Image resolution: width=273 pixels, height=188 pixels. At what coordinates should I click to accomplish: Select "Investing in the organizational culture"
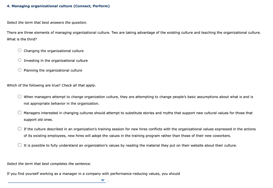pyautogui.click(x=19, y=60)
